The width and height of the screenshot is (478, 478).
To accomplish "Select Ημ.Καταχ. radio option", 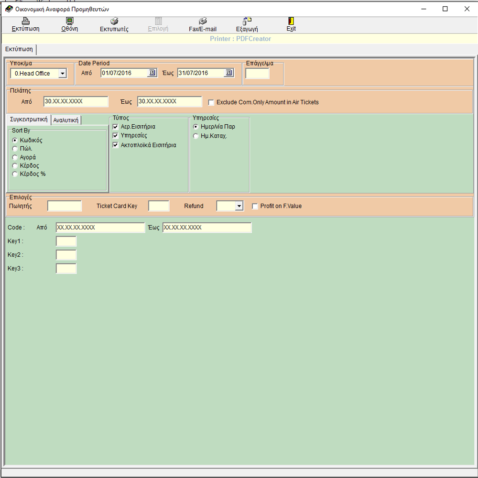I will click(x=196, y=136).
